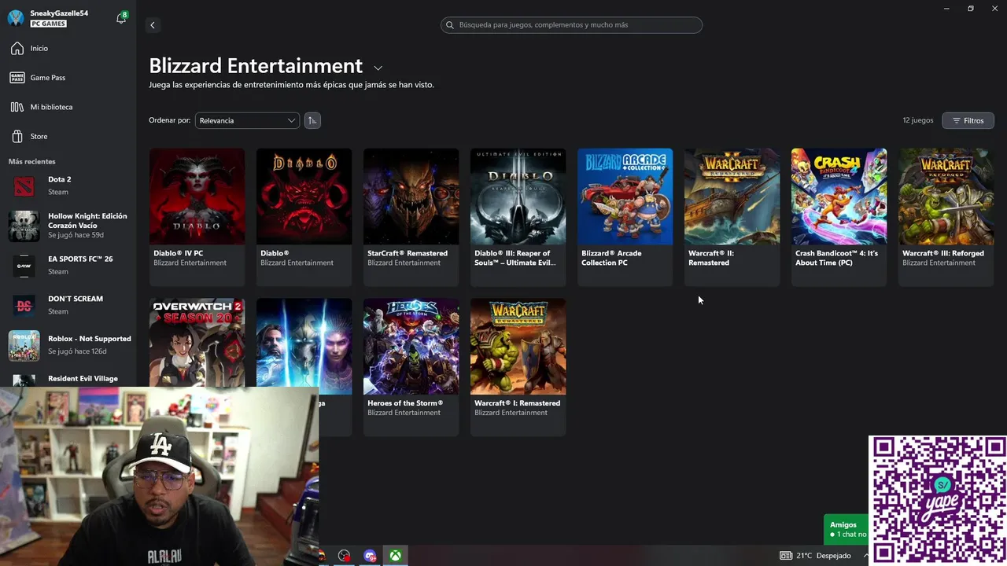Open StarCraft Remastered cover art

pos(411,197)
